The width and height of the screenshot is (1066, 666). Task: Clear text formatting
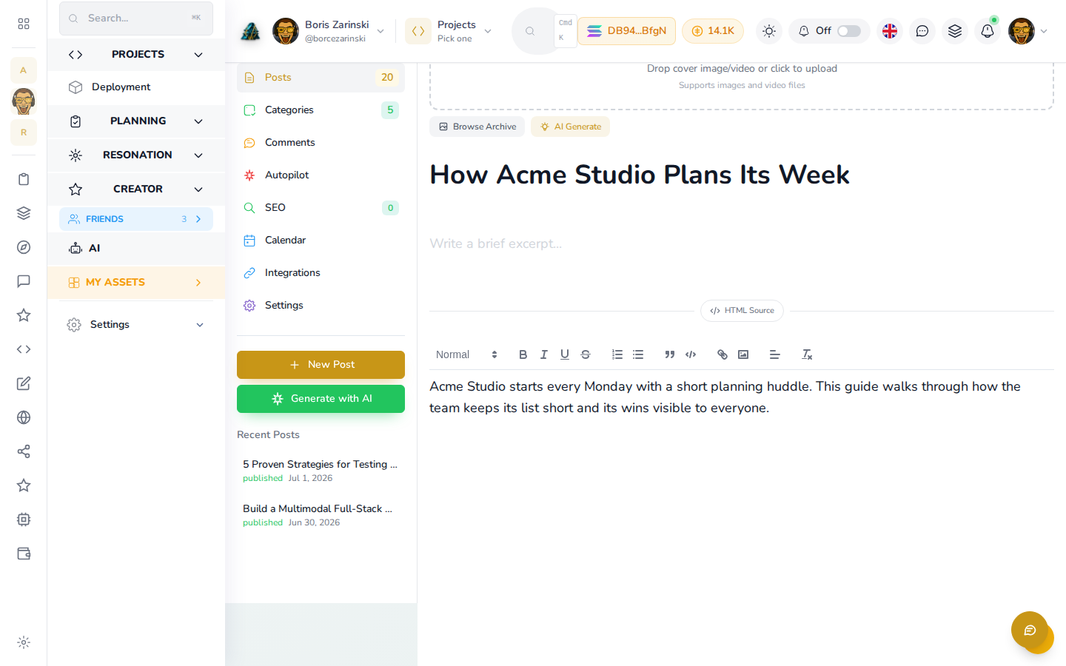coord(807,354)
